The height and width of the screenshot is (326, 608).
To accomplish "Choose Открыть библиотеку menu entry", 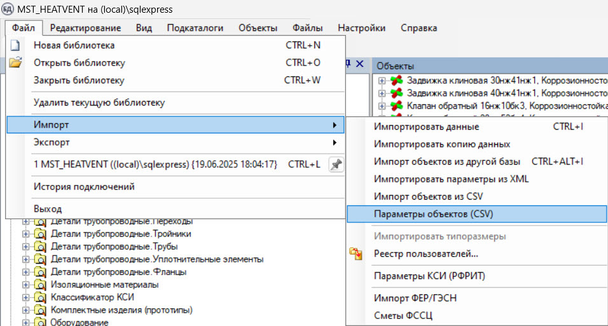I will [176, 63].
